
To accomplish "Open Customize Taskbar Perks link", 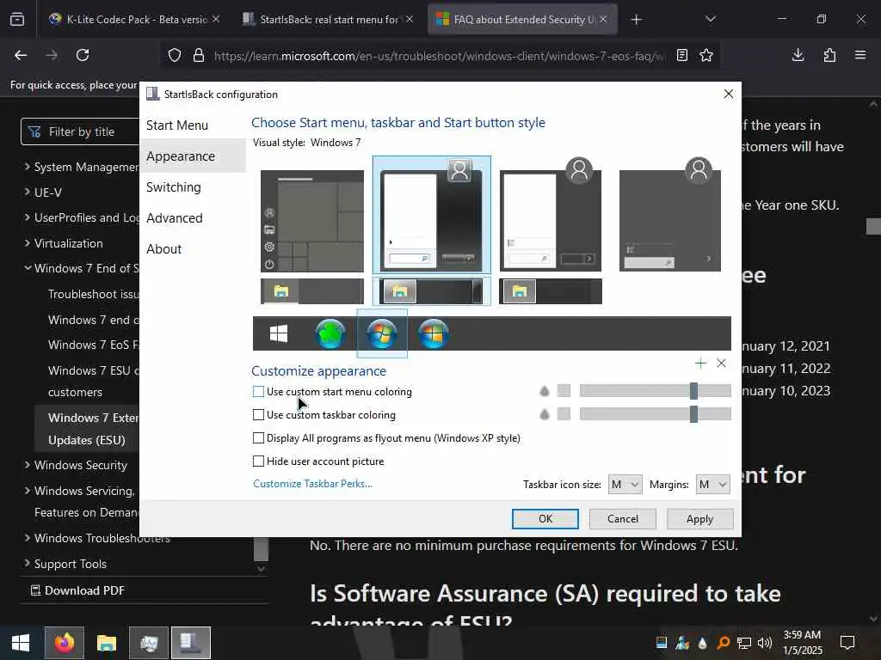I will coord(312,484).
